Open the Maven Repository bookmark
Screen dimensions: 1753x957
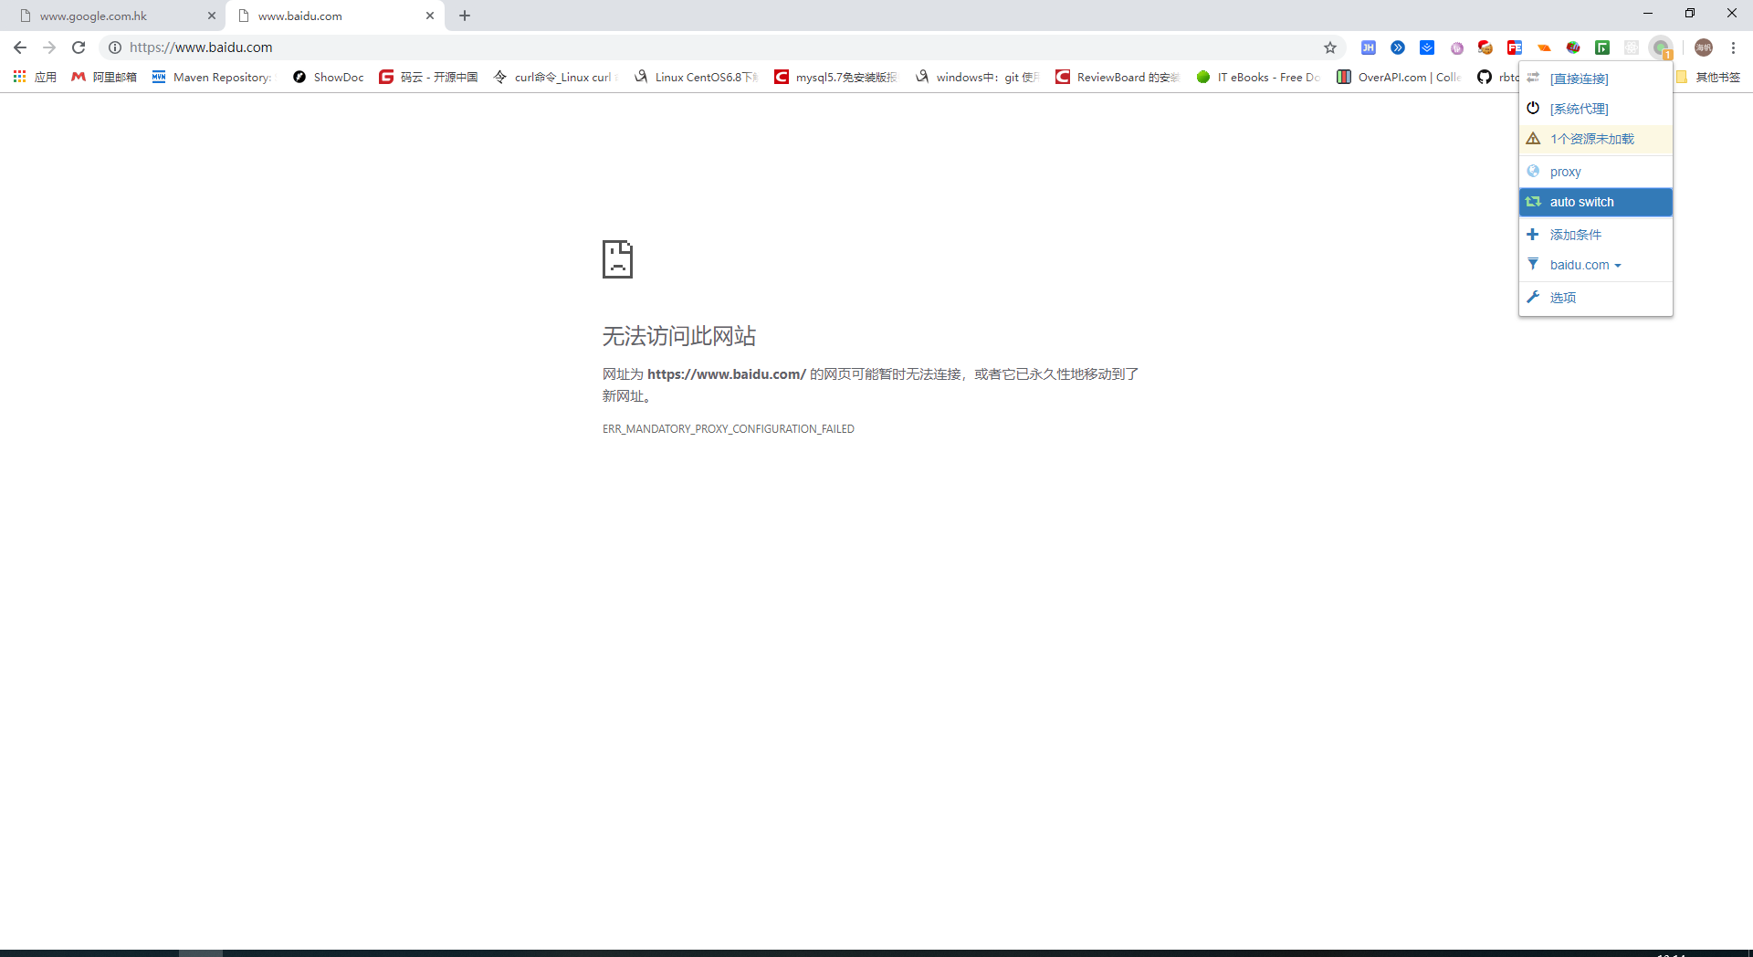[212, 77]
